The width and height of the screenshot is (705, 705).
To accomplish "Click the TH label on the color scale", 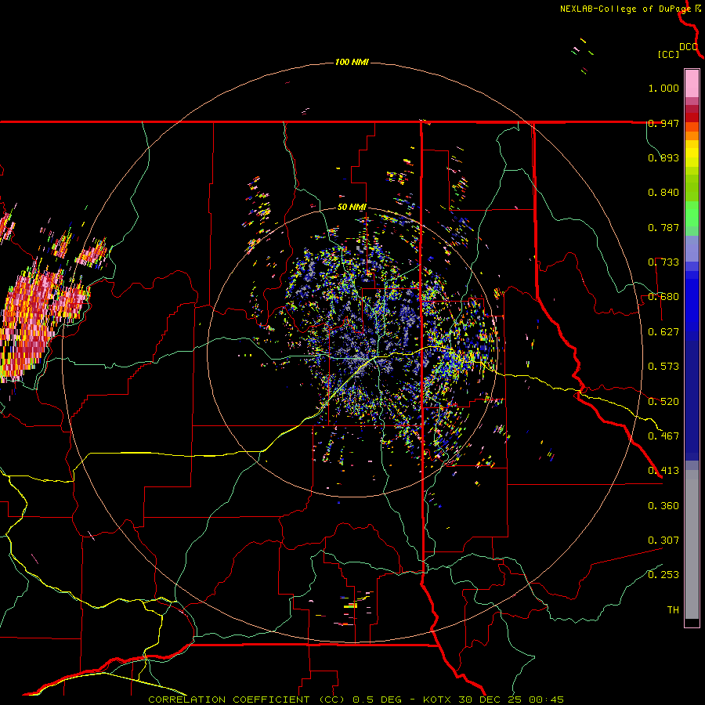I will point(673,610).
